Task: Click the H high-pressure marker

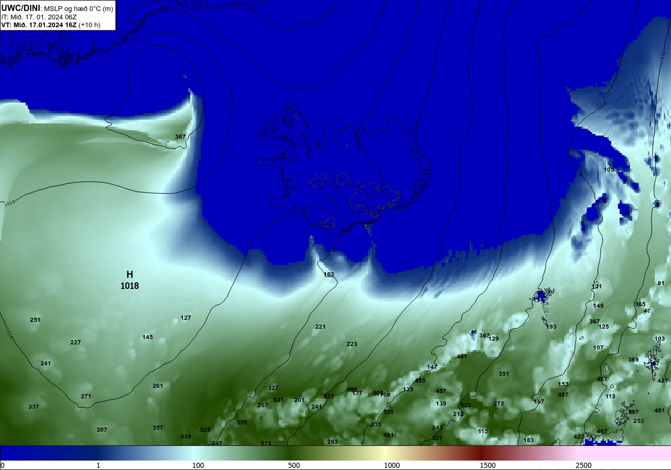Action: coord(129,274)
